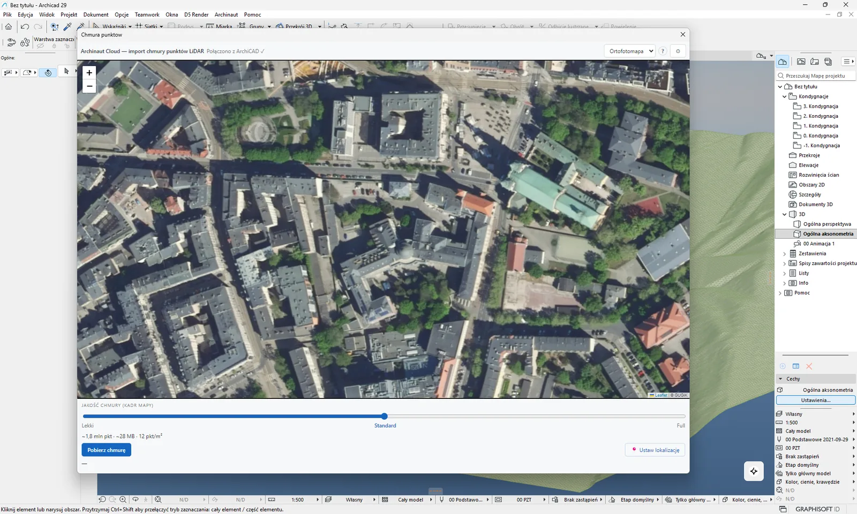Expand the Listy tree node

[x=785, y=274]
